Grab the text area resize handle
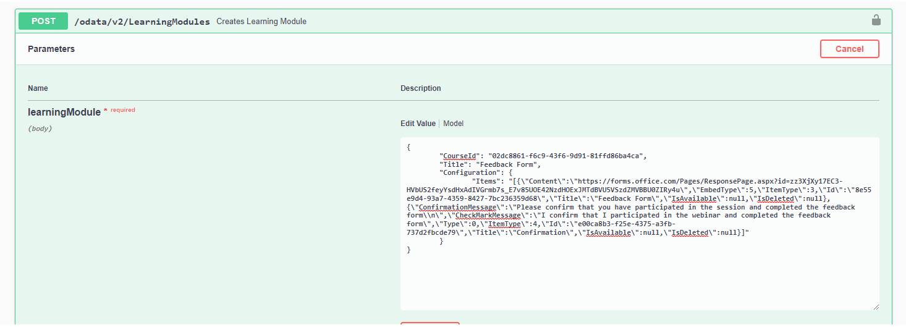The image size is (906, 330). click(874, 306)
